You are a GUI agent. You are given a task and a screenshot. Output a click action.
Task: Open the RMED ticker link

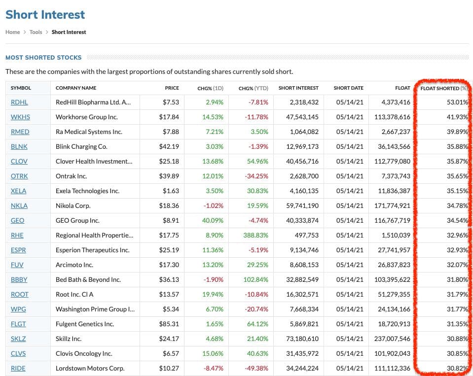(x=20, y=132)
